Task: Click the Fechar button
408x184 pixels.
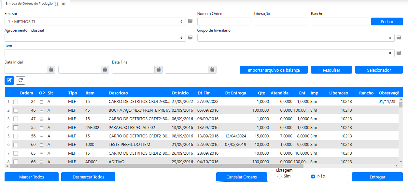Action: 387,21
